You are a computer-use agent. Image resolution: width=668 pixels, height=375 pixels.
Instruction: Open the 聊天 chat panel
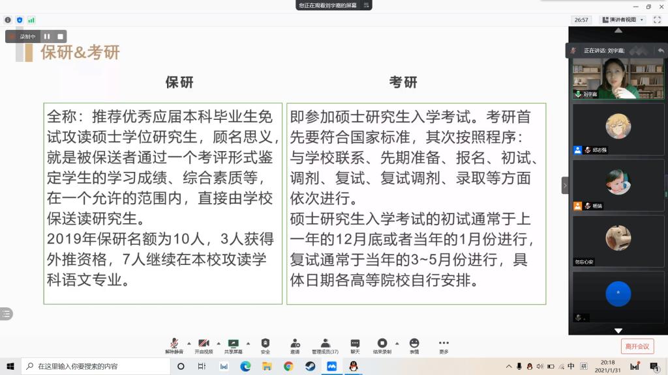(355, 345)
